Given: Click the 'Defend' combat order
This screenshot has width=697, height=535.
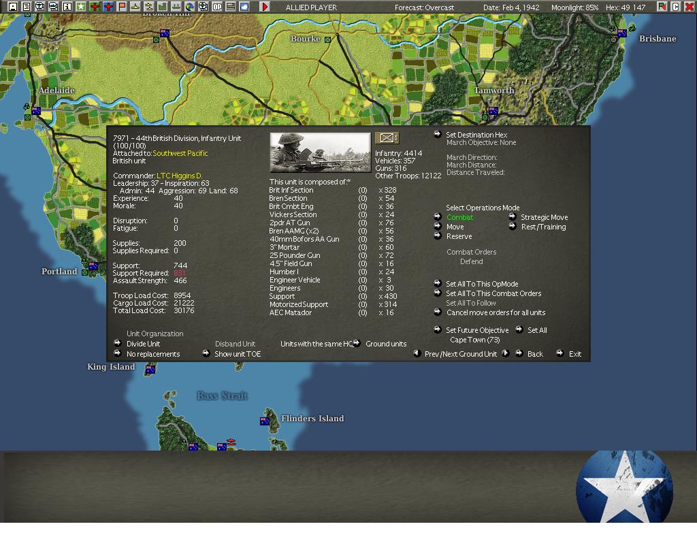Looking at the screenshot, I should point(471,262).
